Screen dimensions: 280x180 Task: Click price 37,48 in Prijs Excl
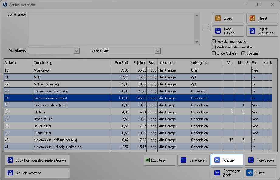[x=120, y=77]
